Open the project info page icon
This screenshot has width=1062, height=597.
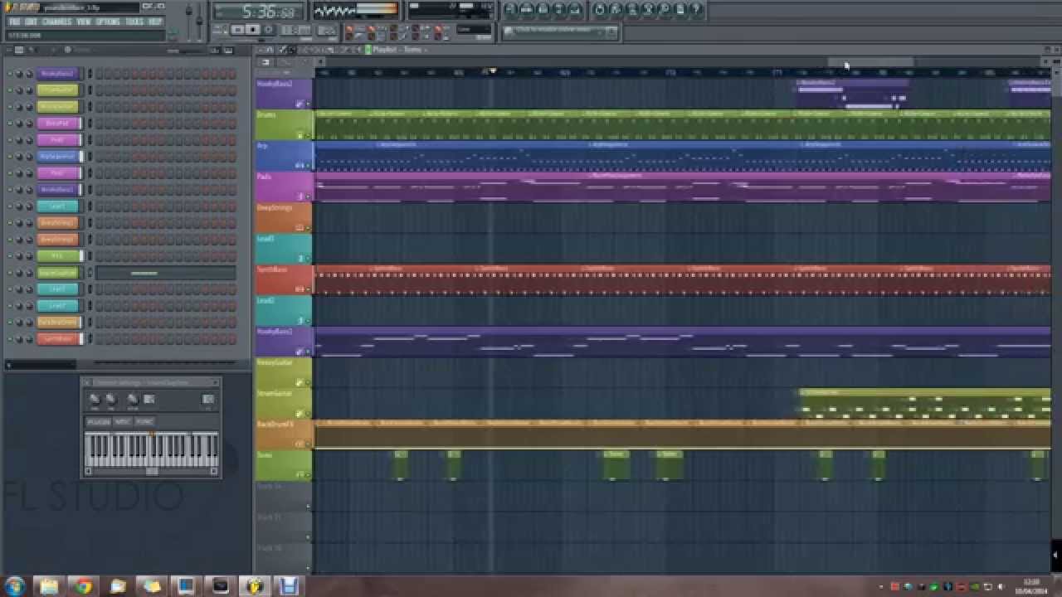click(680, 10)
